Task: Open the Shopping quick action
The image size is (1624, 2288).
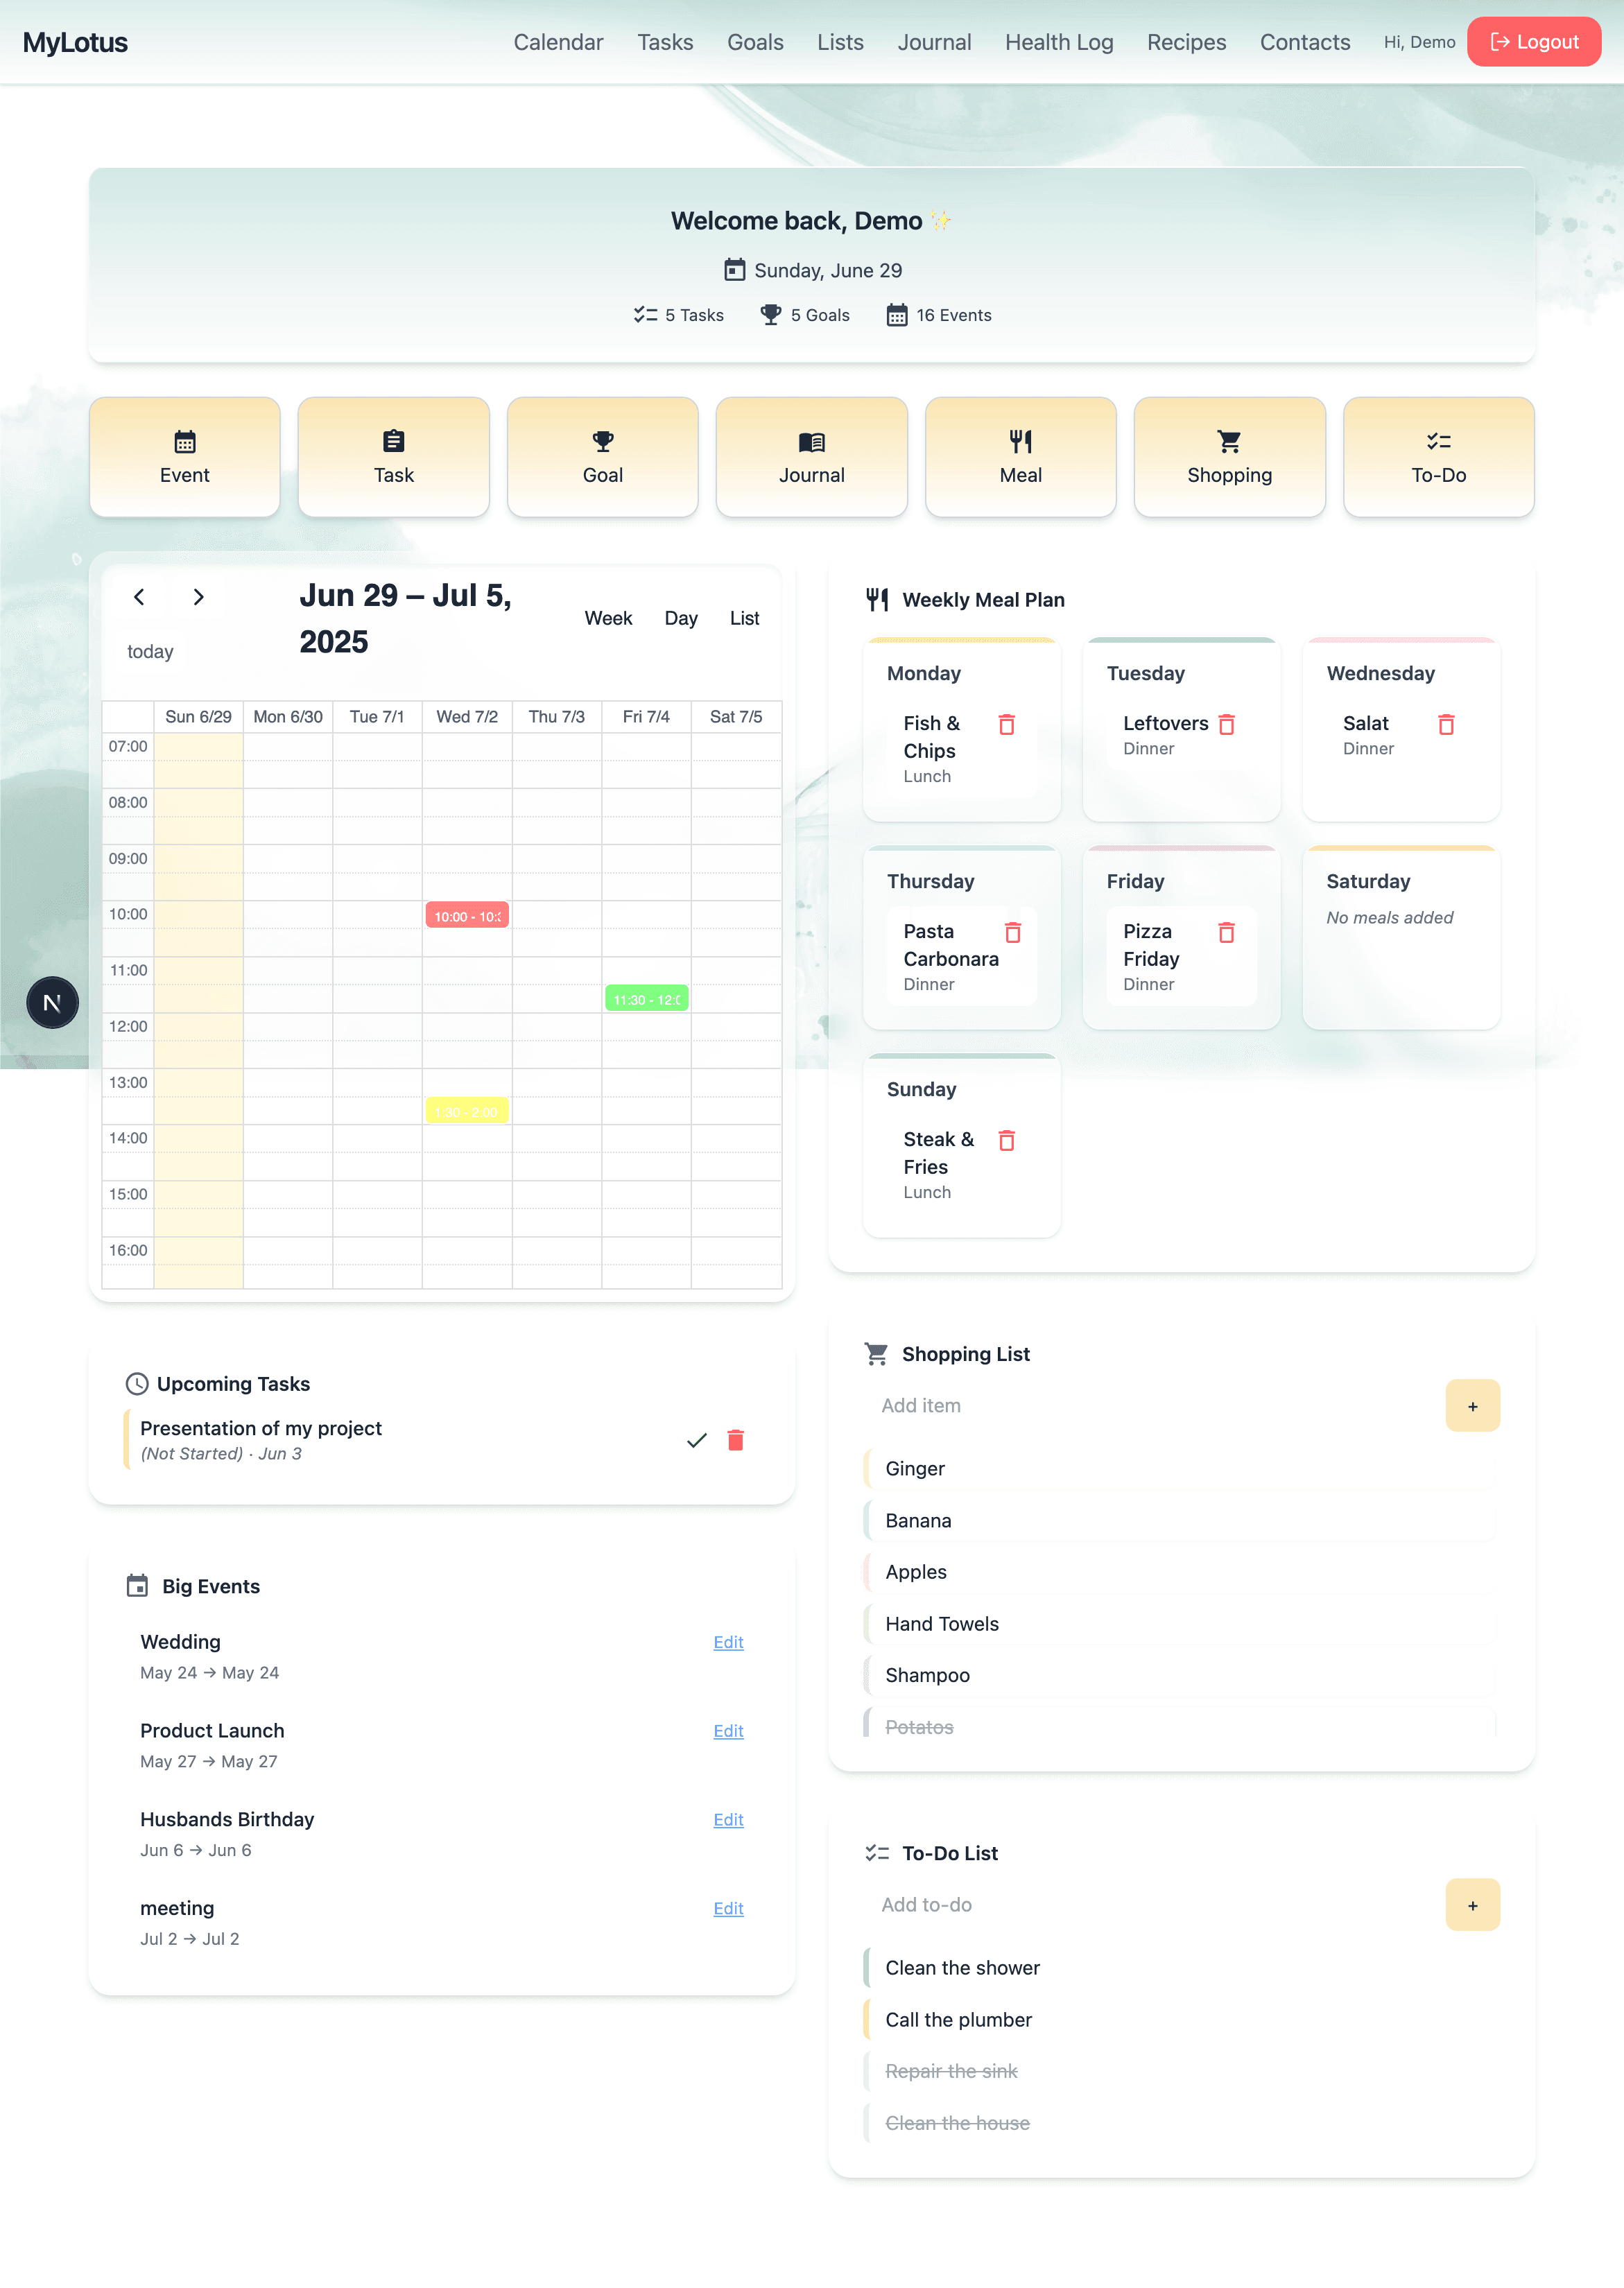Action: pyautogui.click(x=1229, y=457)
